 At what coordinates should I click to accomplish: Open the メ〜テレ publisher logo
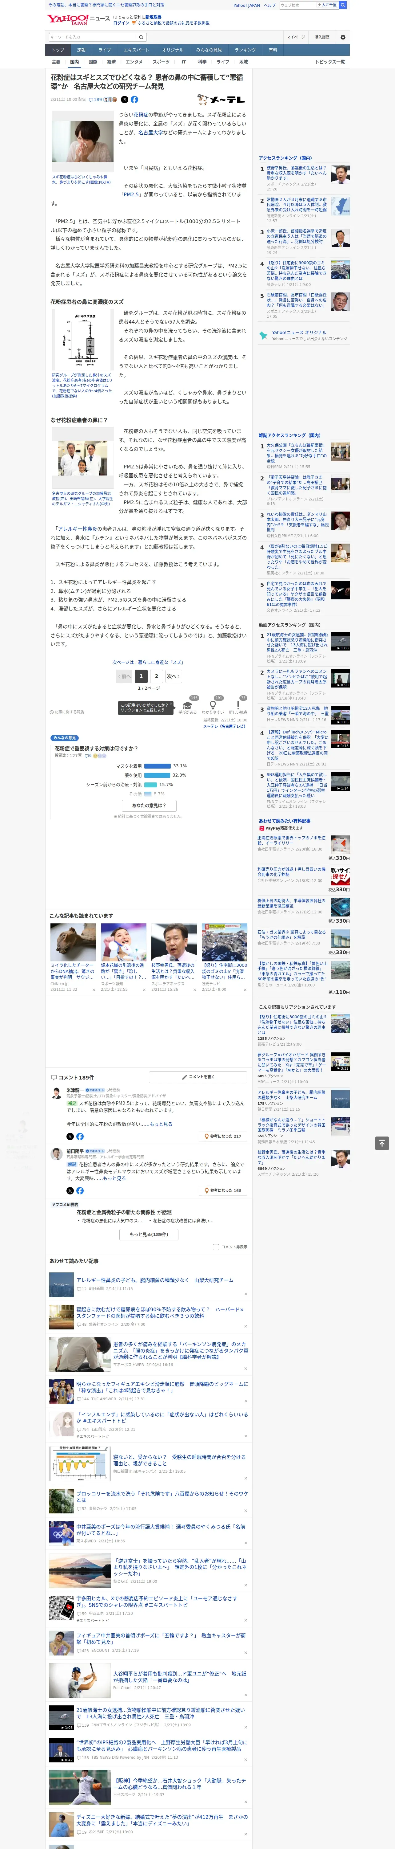(x=221, y=100)
